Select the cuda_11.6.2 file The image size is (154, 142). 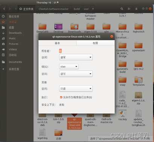[122, 99]
